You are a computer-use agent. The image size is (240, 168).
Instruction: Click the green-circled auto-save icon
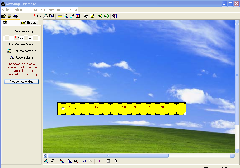pyautogui.click(x=100, y=16)
